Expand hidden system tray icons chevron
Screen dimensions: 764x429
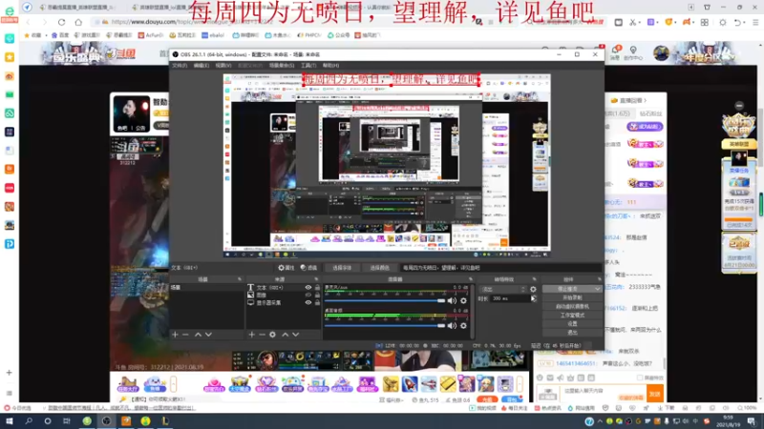(x=600, y=421)
